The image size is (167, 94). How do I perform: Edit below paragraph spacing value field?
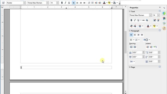137,57
